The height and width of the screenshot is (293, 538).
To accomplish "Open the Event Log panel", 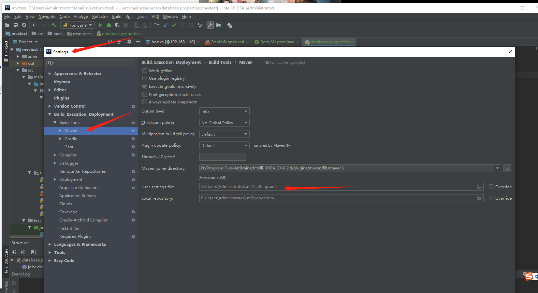I will 21,274.
